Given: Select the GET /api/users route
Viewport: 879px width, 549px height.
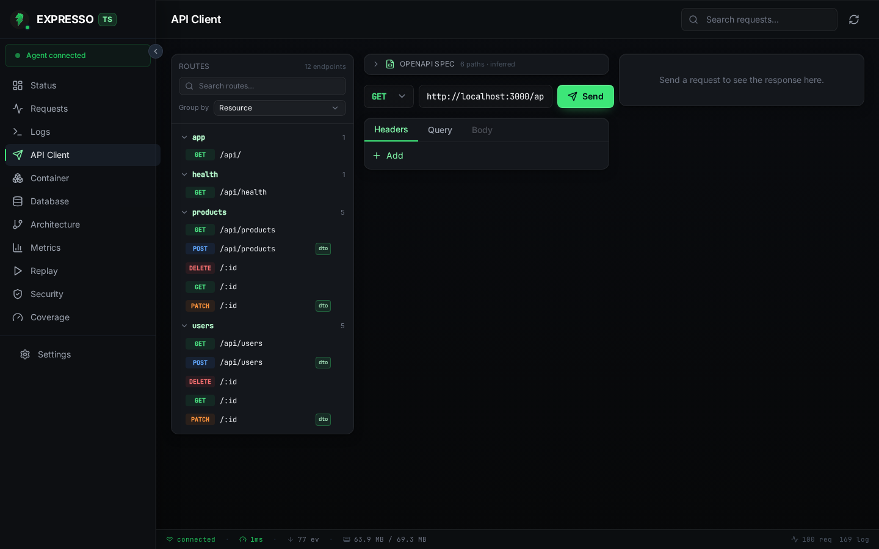Looking at the screenshot, I should pyautogui.click(x=262, y=343).
